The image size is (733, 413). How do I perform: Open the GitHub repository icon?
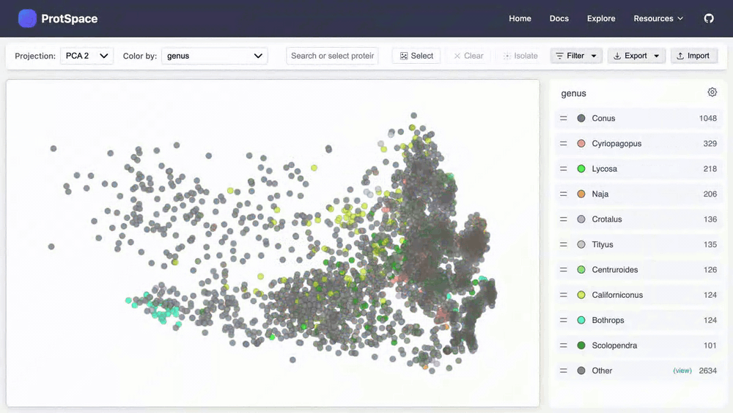coord(709,18)
